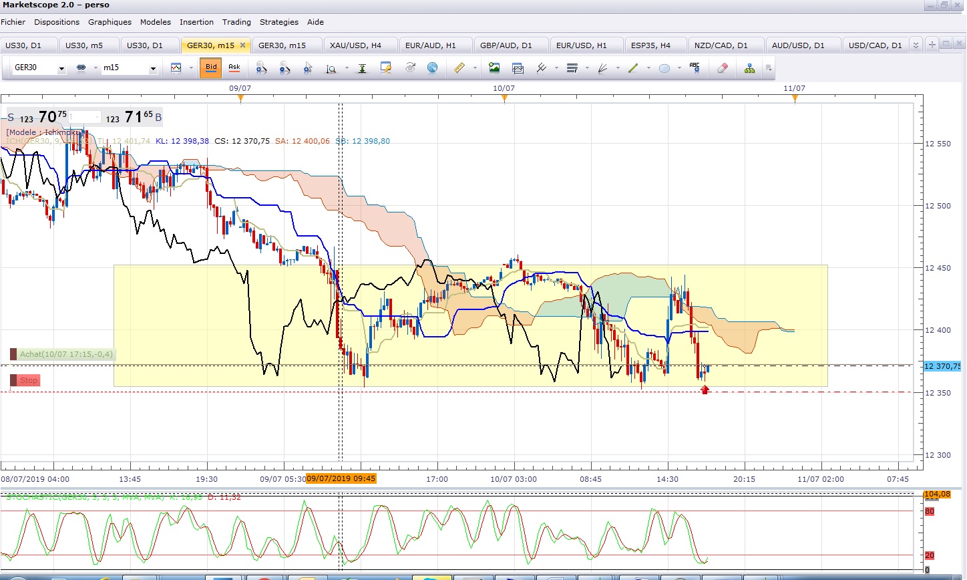Select the fan lines drawing tool
The height and width of the screenshot is (580, 967).
click(x=602, y=67)
